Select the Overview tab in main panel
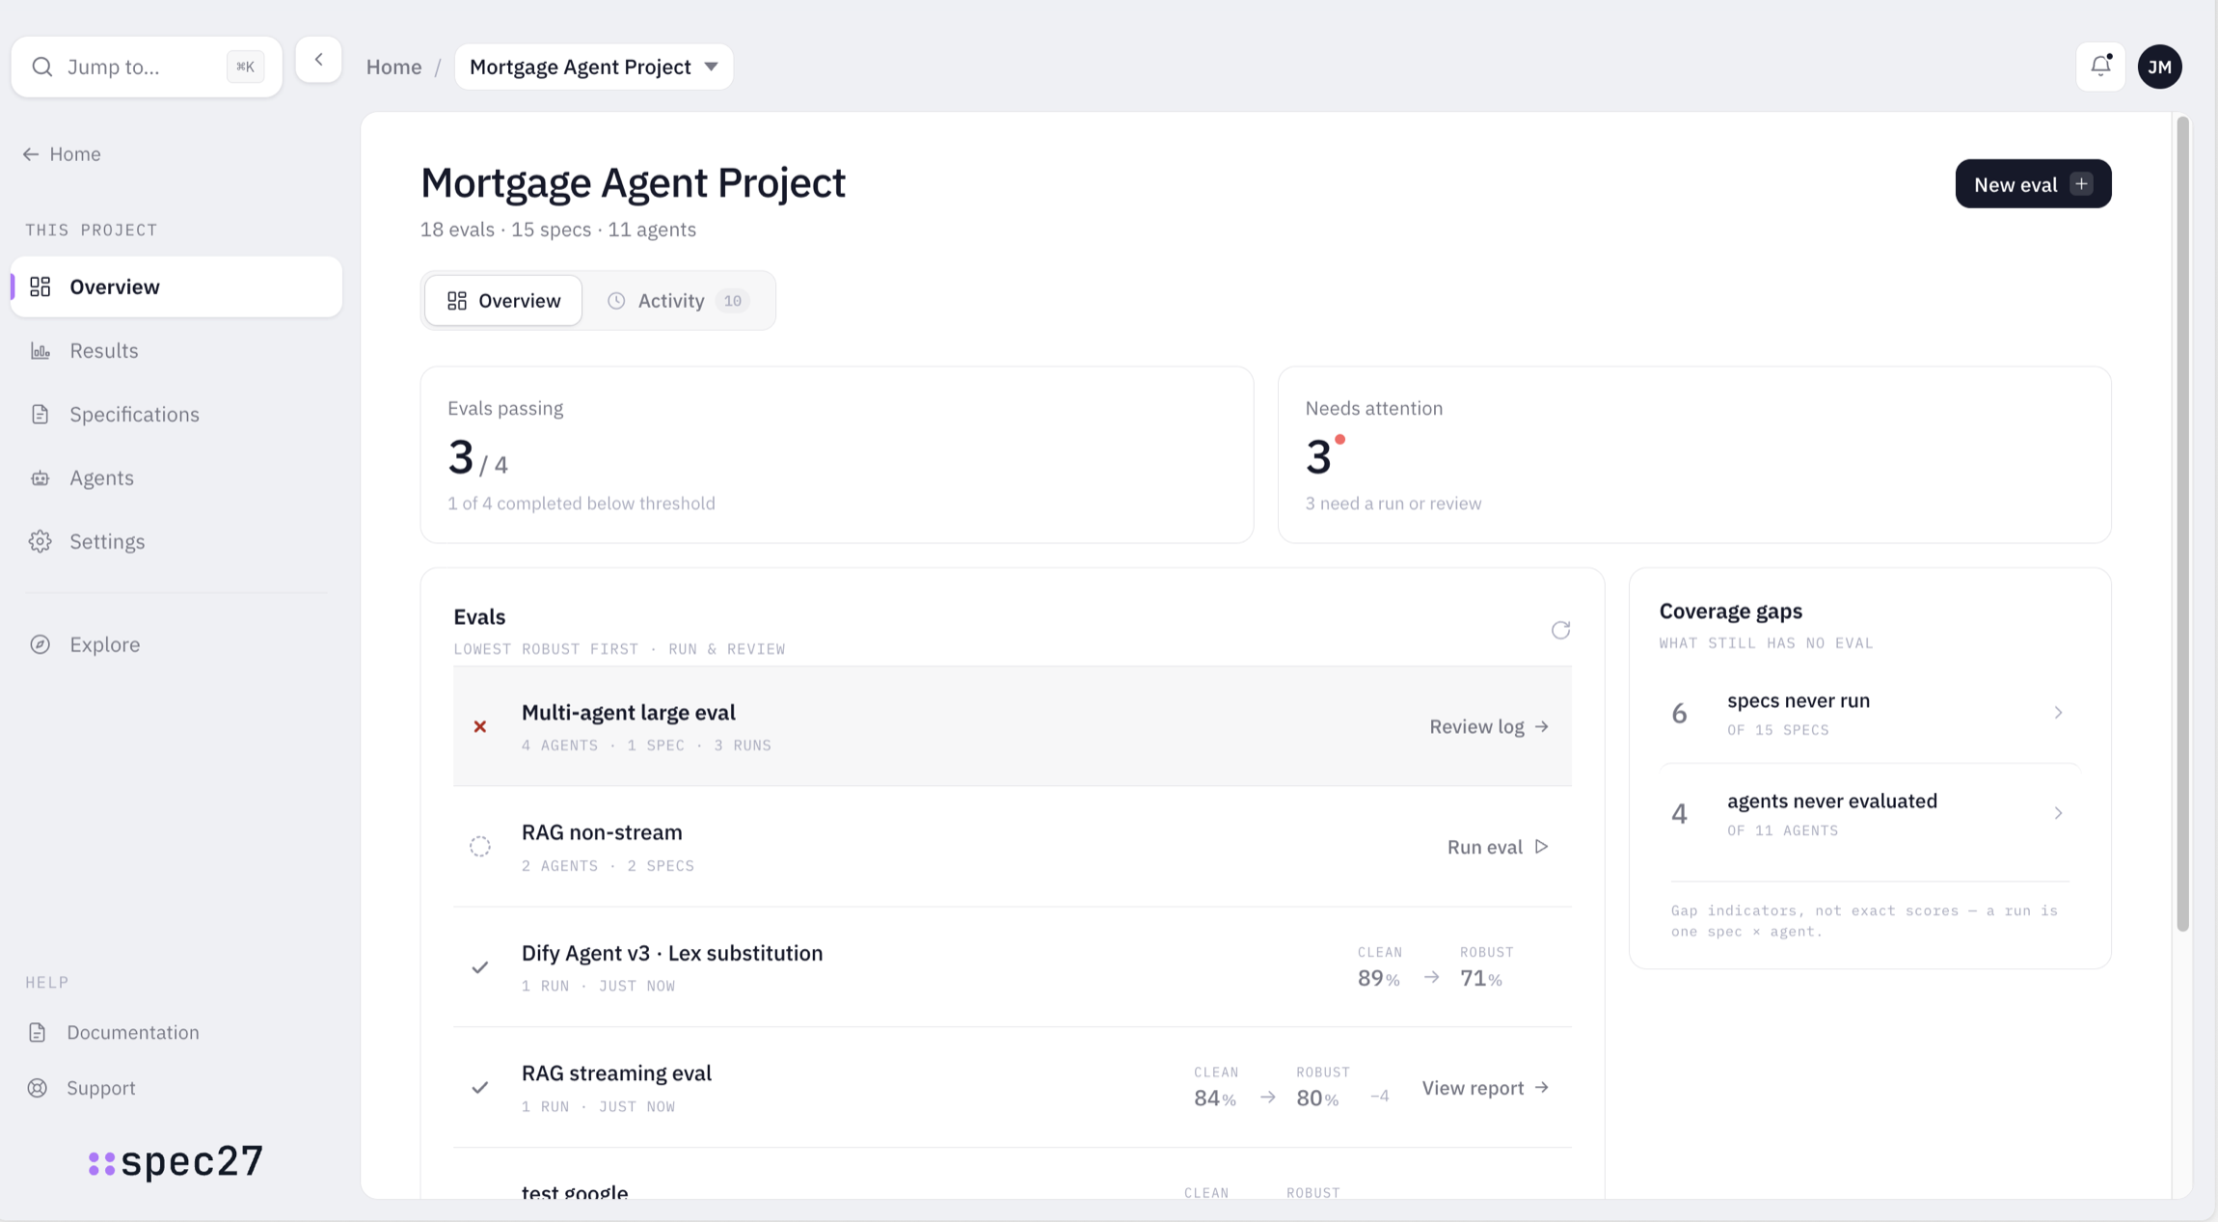2218x1222 pixels. pyautogui.click(x=503, y=301)
